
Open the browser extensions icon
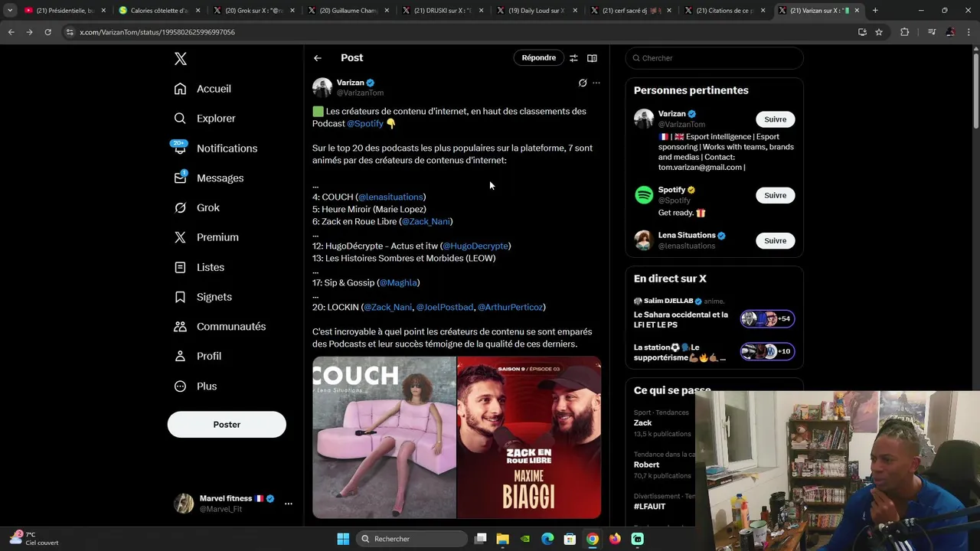pyautogui.click(x=904, y=32)
